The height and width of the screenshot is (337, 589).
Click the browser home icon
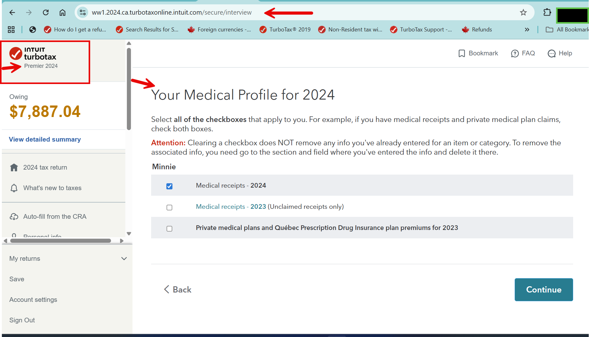63,12
